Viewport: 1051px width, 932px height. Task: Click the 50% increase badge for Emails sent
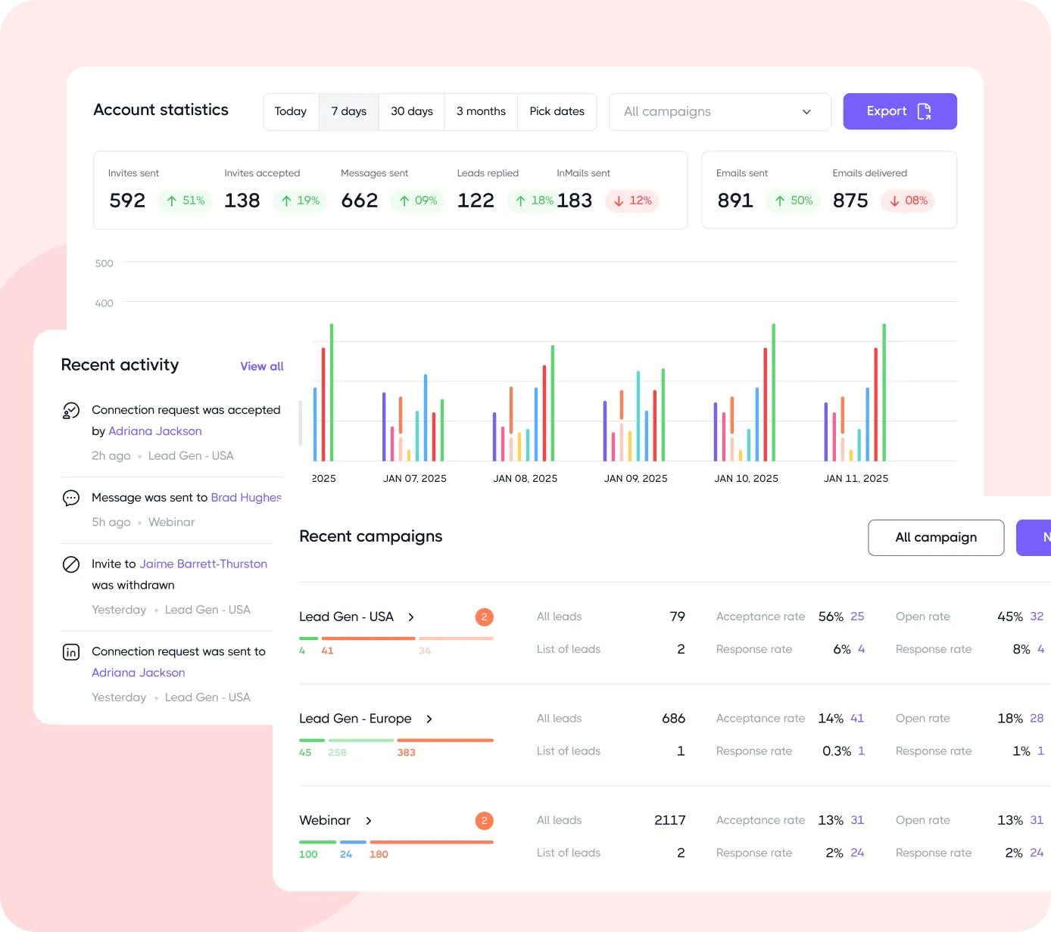point(794,201)
